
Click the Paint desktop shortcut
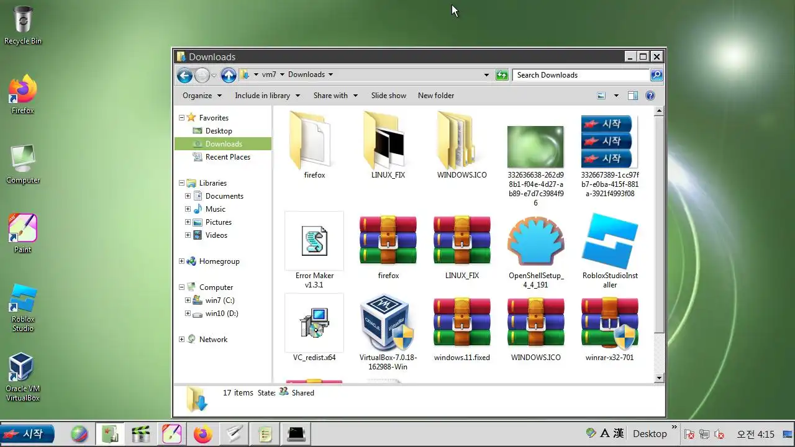[x=23, y=234]
